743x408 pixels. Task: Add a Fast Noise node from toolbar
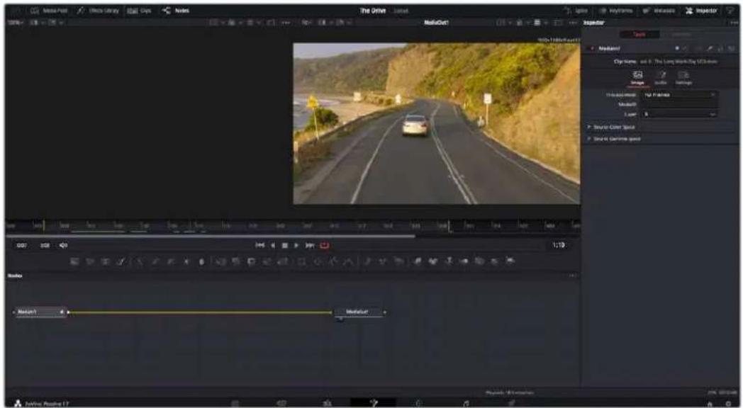[91, 261]
